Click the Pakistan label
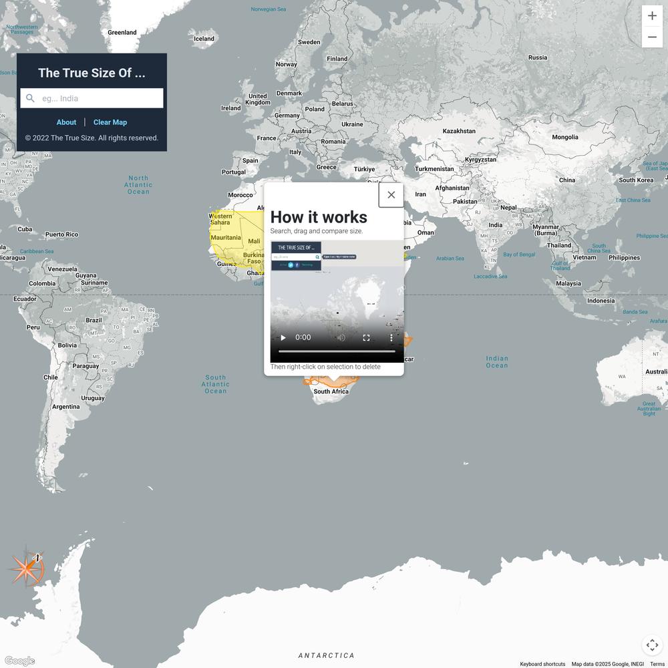668x668 pixels. [465, 202]
